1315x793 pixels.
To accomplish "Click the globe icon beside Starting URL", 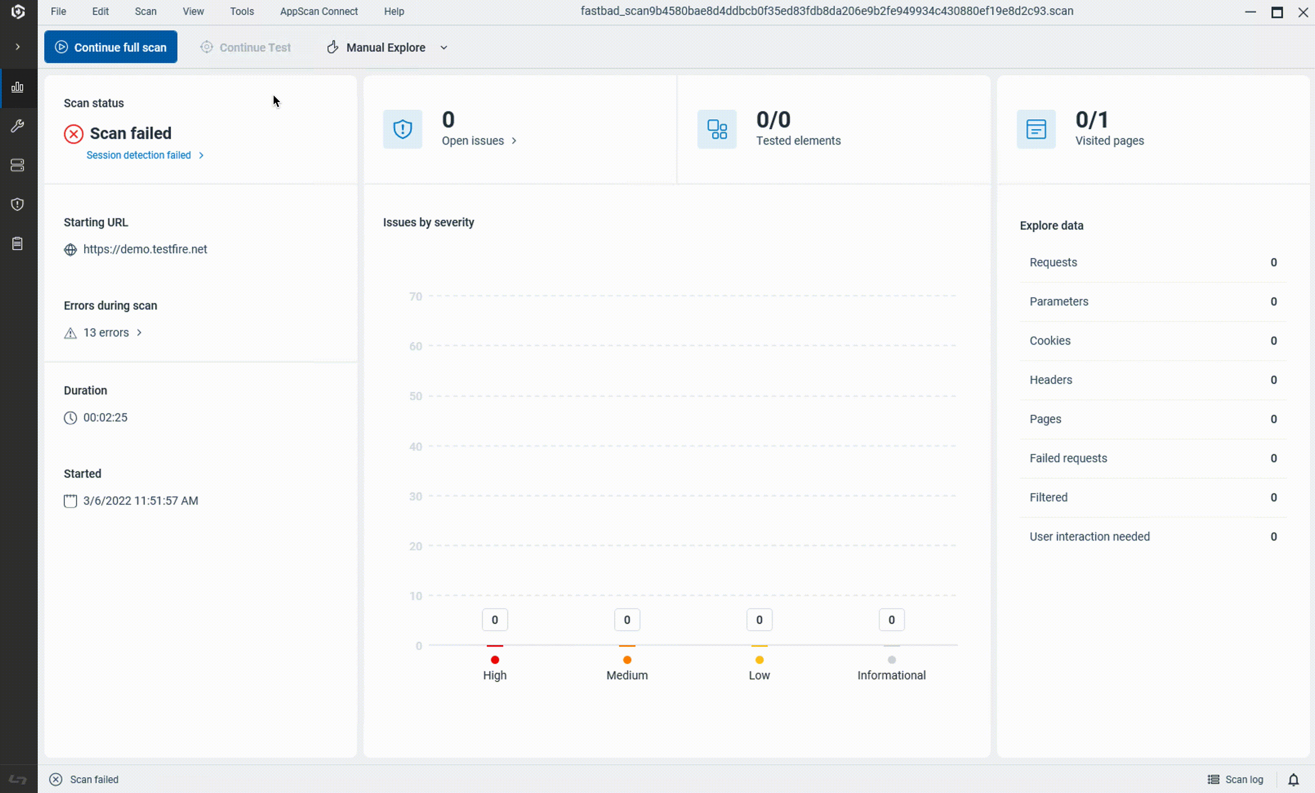I will click(x=70, y=250).
